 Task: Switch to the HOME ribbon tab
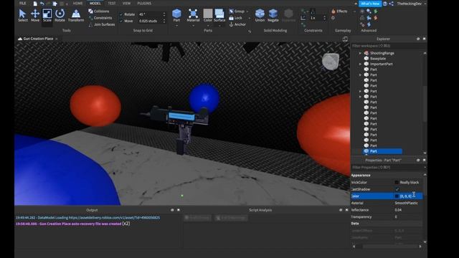(x=77, y=4)
